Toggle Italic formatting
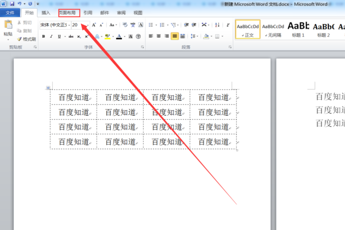The image size is (345, 230). click(x=51, y=37)
